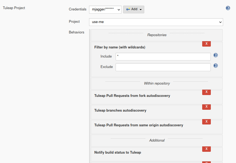Open the Project dropdown showing use-me
The height and width of the screenshot is (163, 236).
click(156, 22)
